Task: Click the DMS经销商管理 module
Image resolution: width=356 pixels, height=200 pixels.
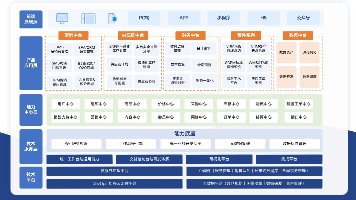Action: [x=59, y=49]
